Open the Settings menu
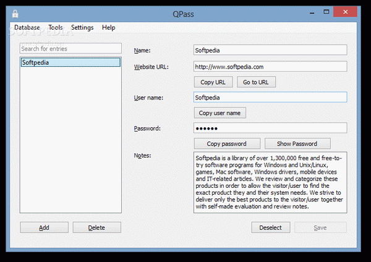This screenshot has height=262, width=371. [82, 27]
